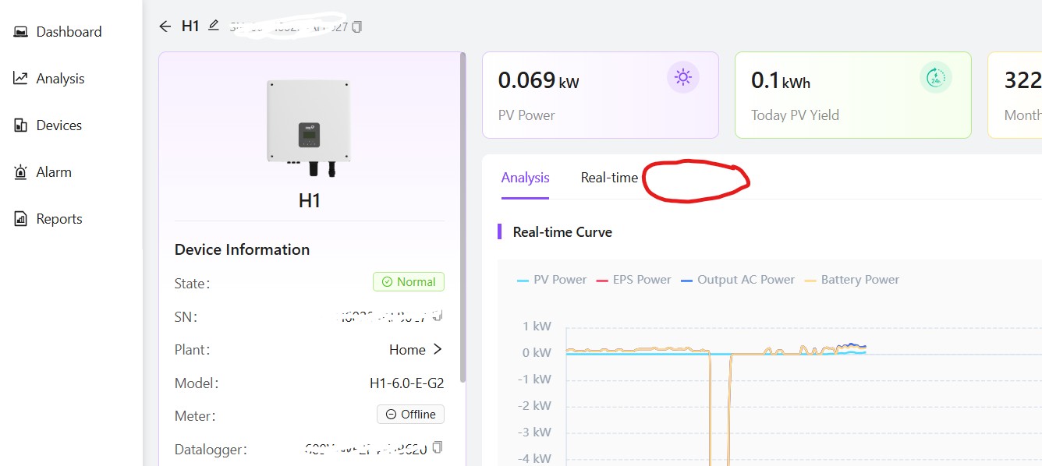Copy the serial number in the header

(x=357, y=27)
